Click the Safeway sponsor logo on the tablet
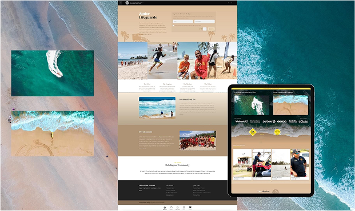The width and height of the screenshot is (355, 211). click(269, 121)
